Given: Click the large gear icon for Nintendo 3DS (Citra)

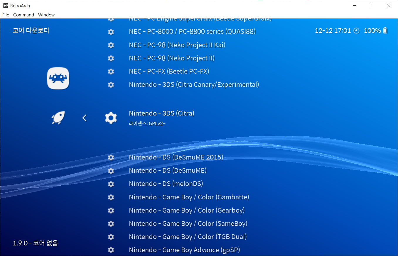Looking at the screenshot, I should coord(111,118).
